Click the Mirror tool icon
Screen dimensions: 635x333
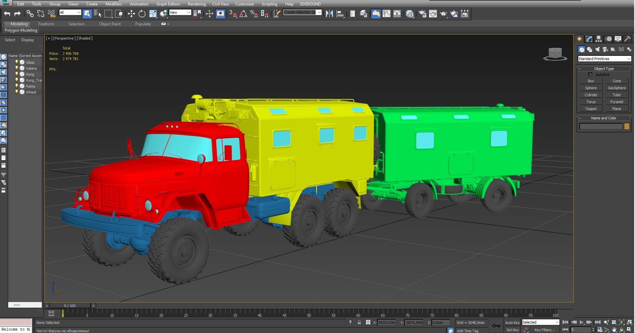[x=329, y=14]
